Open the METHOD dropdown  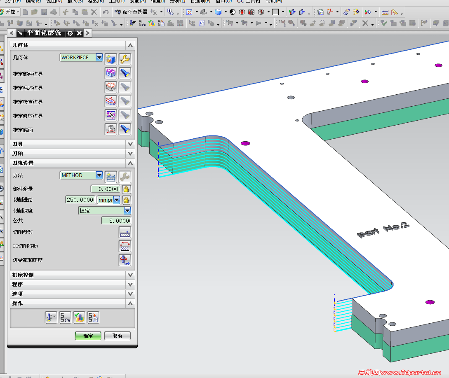(x=99, y=175)
